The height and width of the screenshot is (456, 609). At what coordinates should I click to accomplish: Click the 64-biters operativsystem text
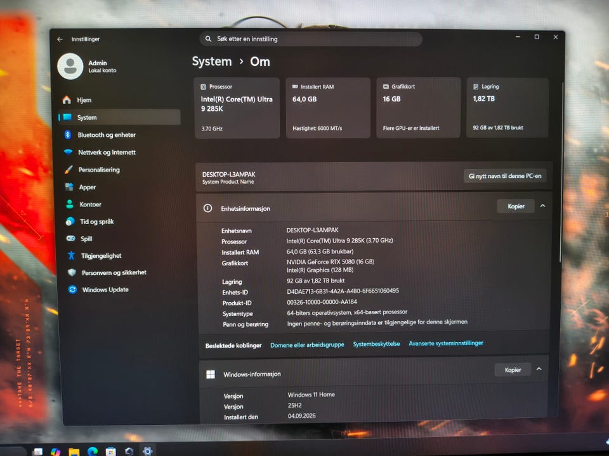tap(347, 312)
